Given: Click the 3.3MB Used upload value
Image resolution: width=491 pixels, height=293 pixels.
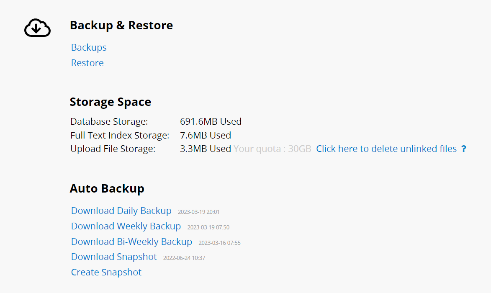Looking at the screenshot, I should point(206,149).
